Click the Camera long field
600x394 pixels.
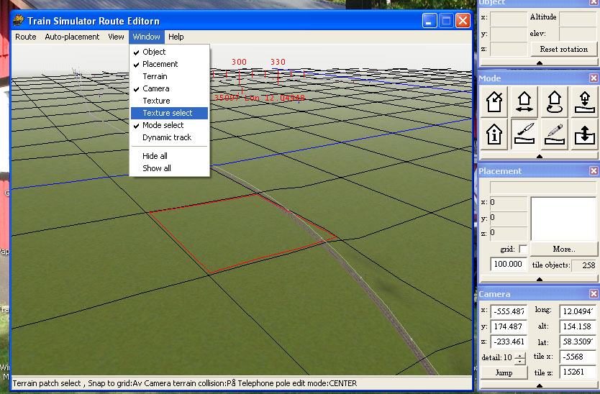tap(578, 311)
